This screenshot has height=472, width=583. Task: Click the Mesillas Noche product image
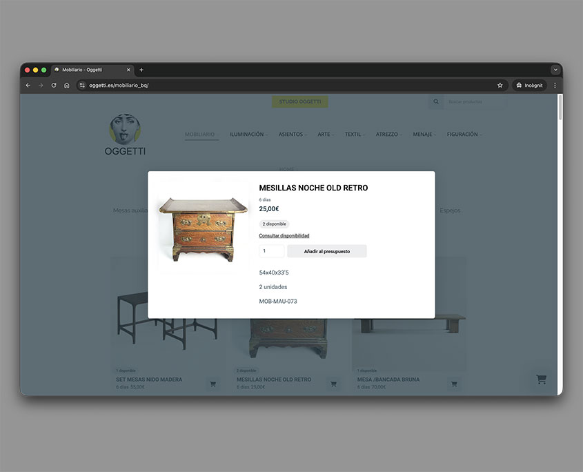tap(202, 230)
